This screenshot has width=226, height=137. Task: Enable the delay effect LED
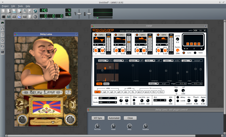click(x=178, y=97)
